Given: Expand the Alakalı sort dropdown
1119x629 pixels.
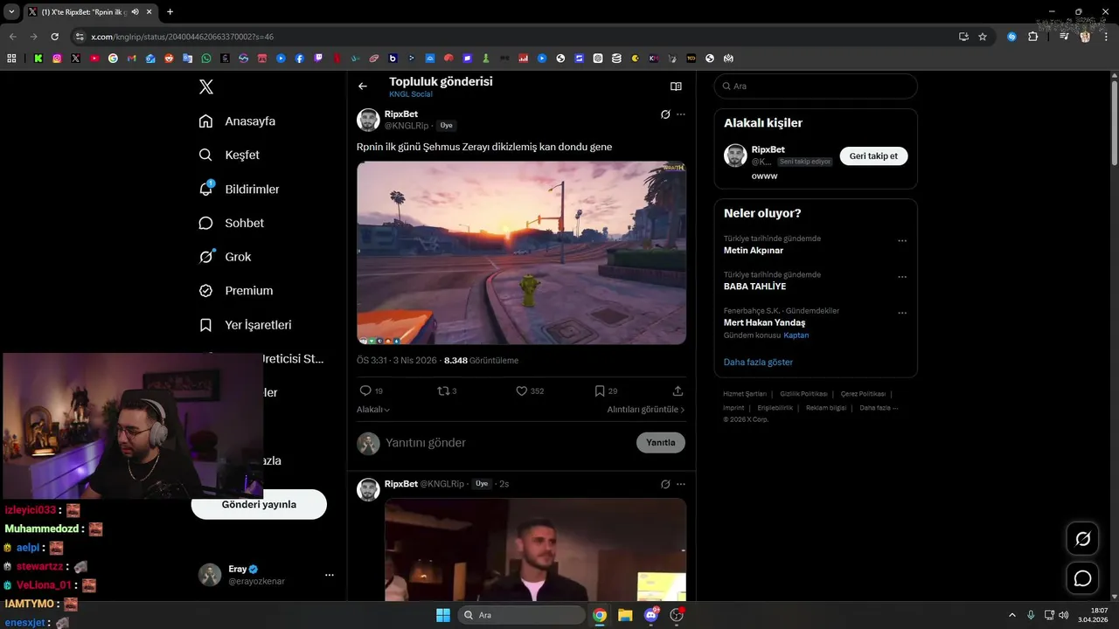Looking at the screenshot, I should pyautogui.click(x=373, y=410).
